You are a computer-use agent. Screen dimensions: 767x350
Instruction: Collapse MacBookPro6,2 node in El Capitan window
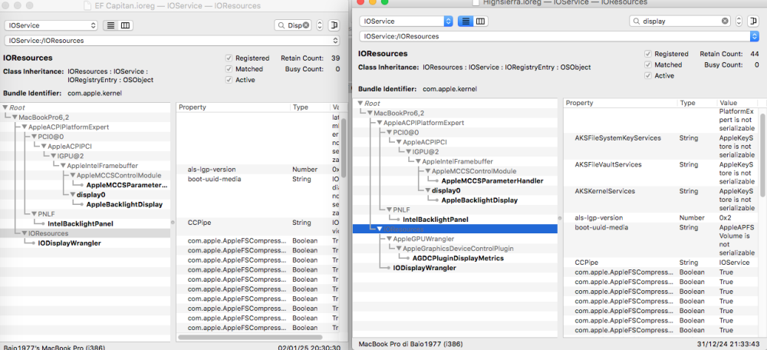(15, 117)
